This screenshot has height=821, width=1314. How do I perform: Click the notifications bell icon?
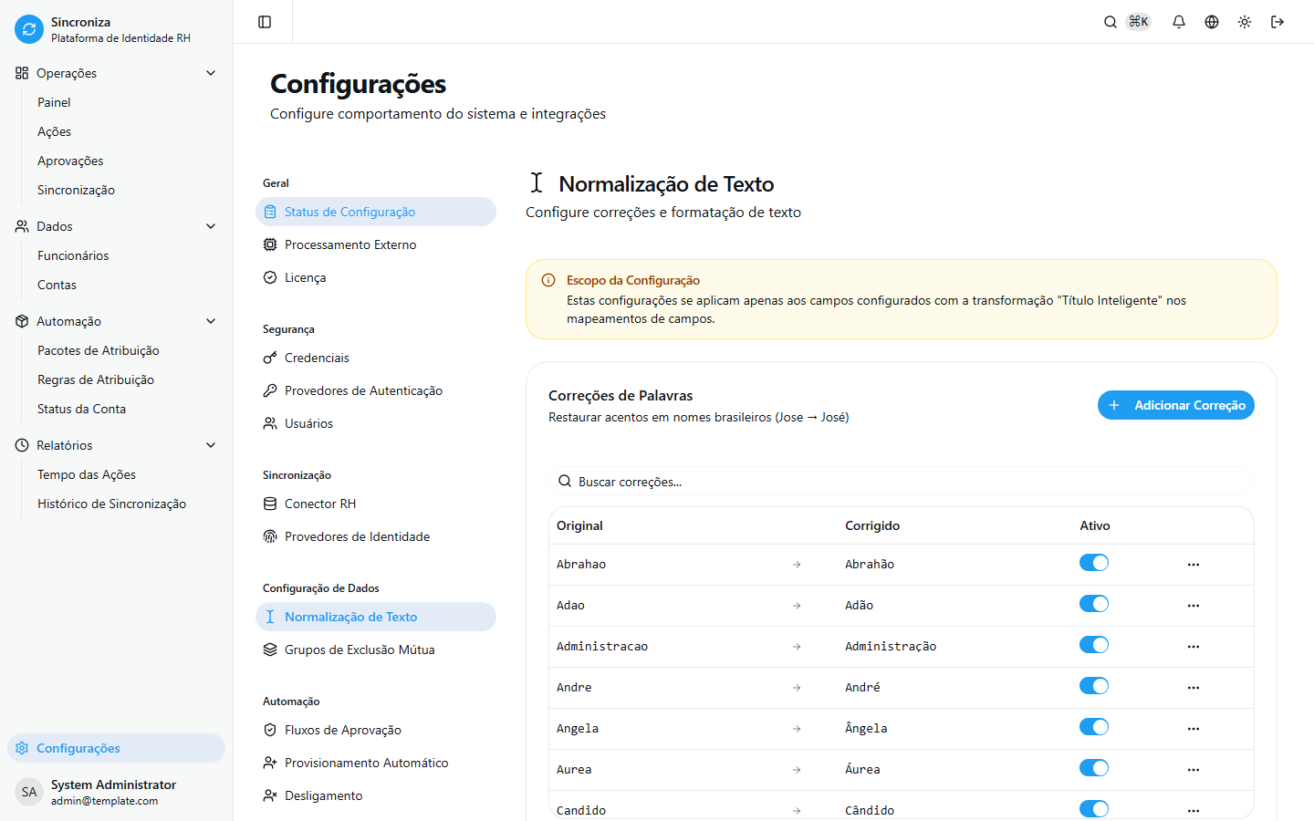(1178, 21)
